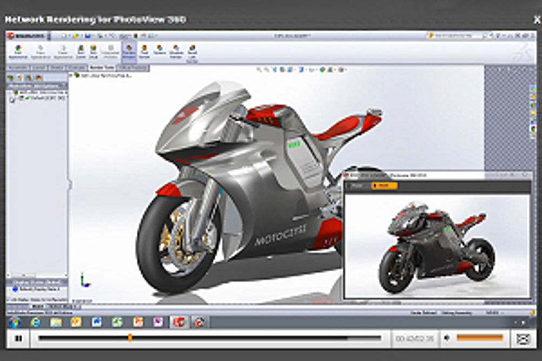Click Edit Appearance ball in view toolbar
The height and width of the screenshot is (361, 542).
coord(322,70)
